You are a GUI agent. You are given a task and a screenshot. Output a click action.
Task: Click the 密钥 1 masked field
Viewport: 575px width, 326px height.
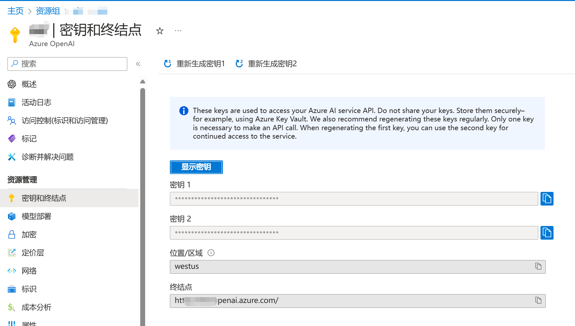tap(354, 199)
